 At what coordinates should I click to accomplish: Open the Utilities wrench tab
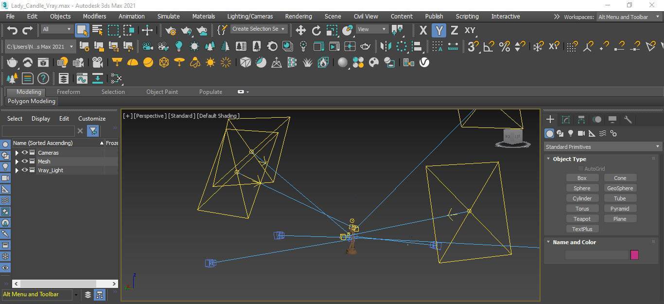click(x=628, y=120)
